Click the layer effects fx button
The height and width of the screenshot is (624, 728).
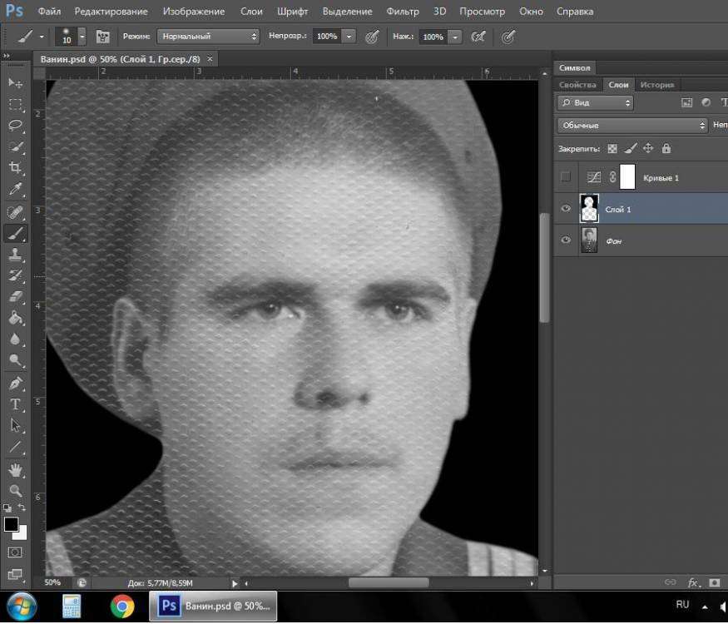tap(692, 582)
